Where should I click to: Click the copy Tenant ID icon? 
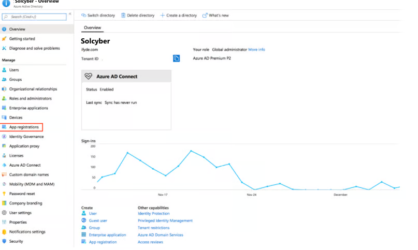click(176, 58)
